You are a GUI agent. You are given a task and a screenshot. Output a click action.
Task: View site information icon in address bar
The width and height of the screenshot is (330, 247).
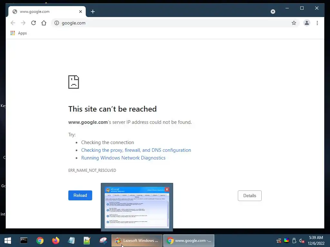point(57,23)
